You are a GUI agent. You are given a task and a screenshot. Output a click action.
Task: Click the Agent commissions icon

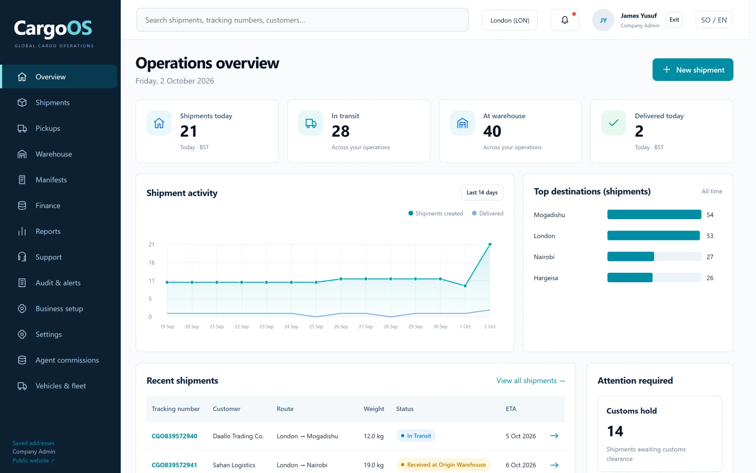point(22,360)
